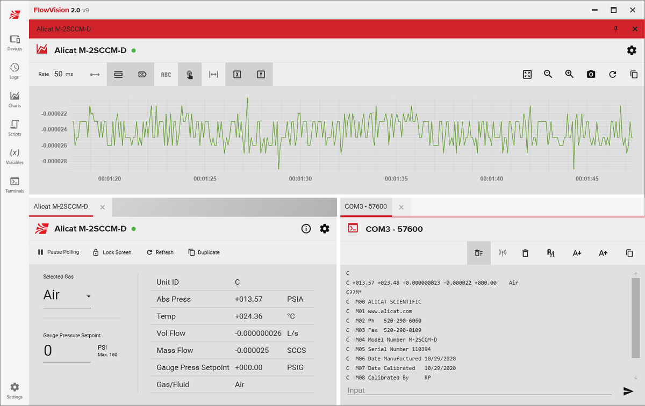Click the Unit ID value C

click(238, 282)
